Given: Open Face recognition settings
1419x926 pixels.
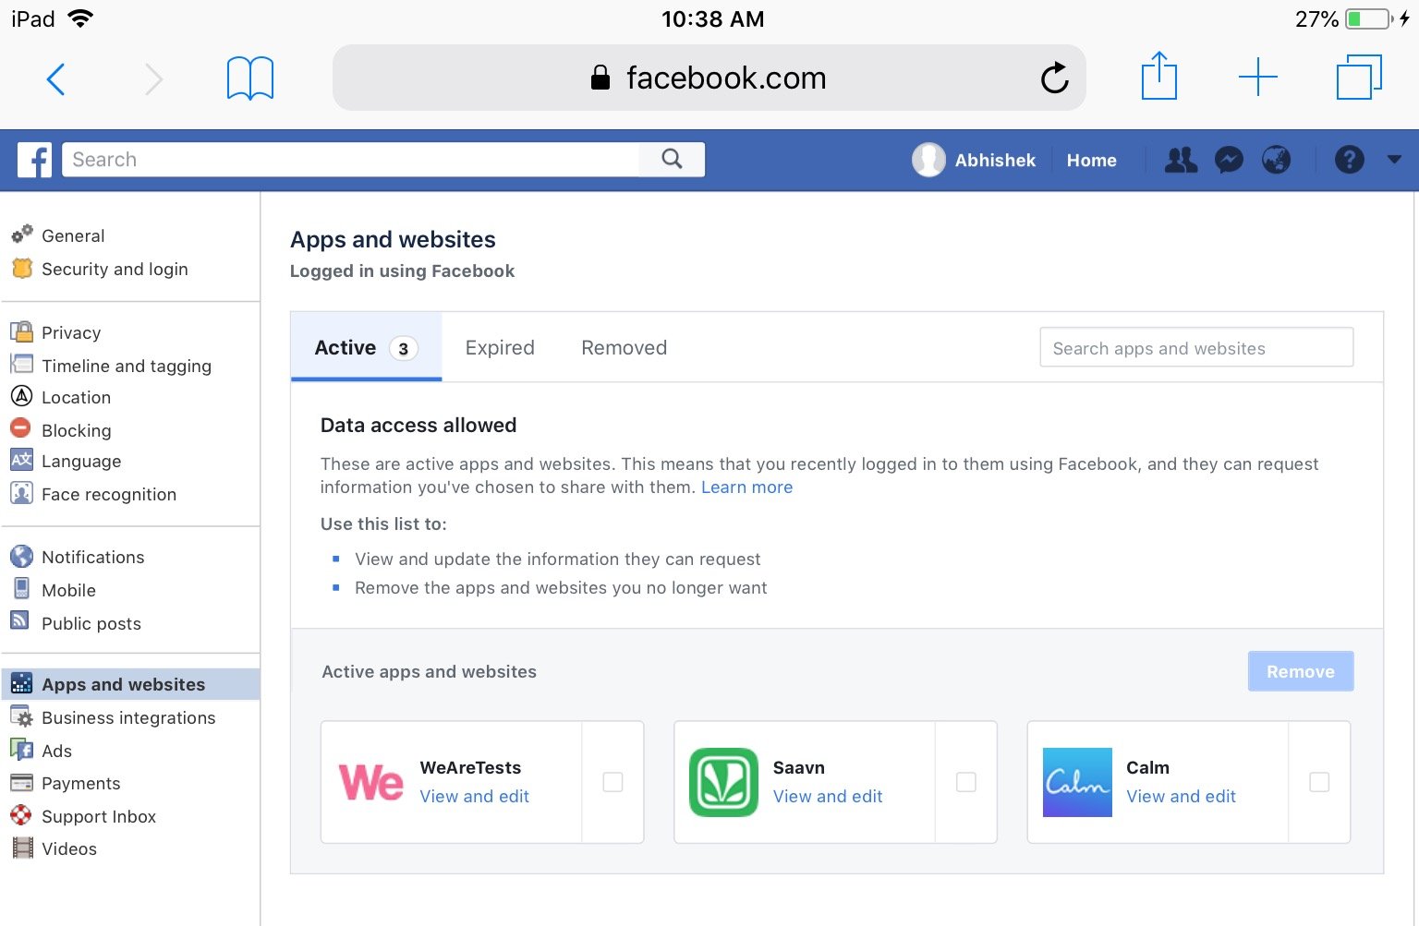Looking at the screenshot, I should point(108,494).
